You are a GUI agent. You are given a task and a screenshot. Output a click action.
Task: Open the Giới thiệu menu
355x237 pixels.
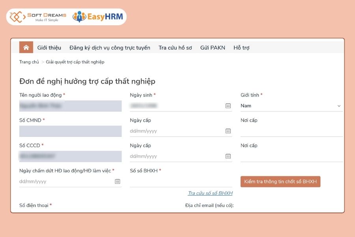click(49, 48)
